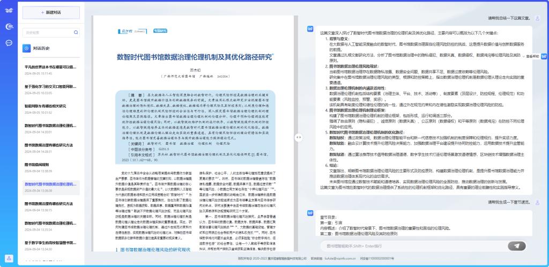
Task: Click the footer copyright text 版权所有
Action: (x=272, y=258)
